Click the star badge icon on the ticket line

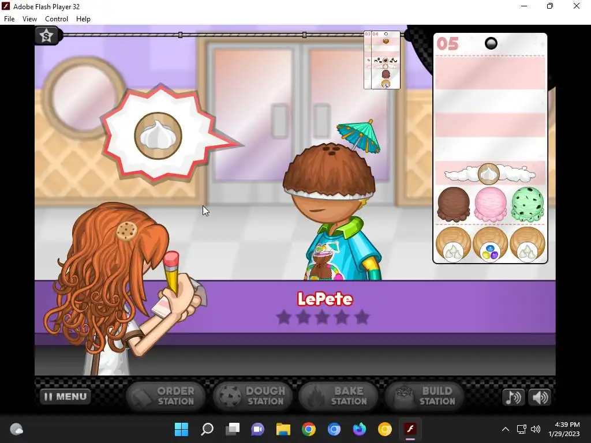[46, 36]
